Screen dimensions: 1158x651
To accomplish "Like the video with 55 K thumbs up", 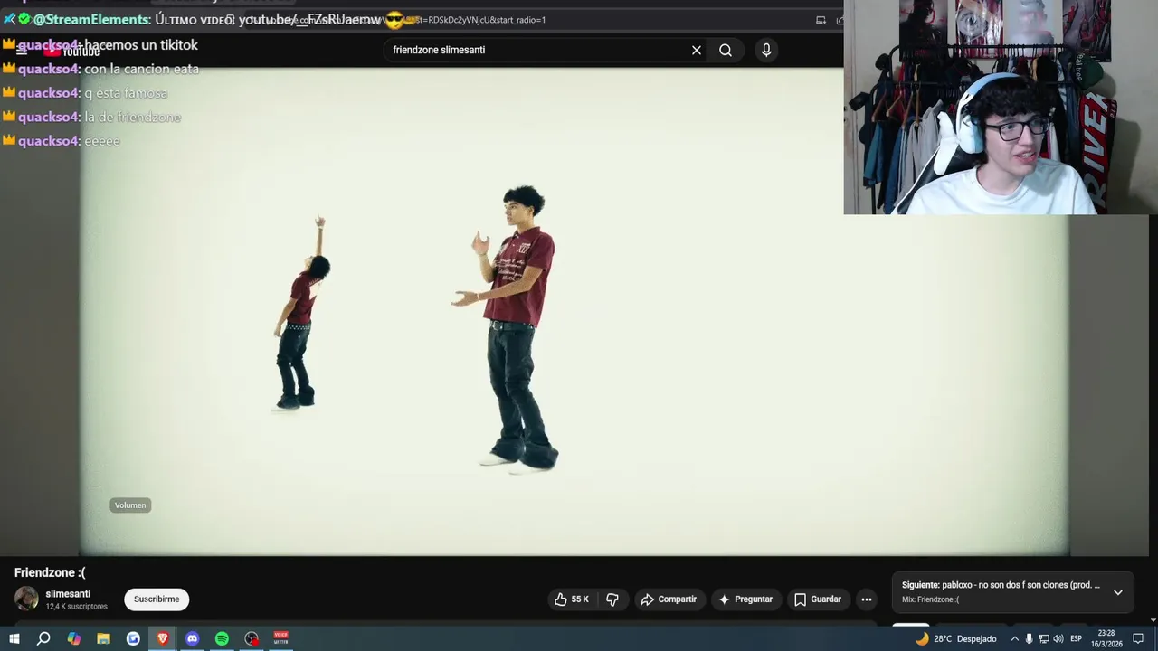I will [571, 599].
